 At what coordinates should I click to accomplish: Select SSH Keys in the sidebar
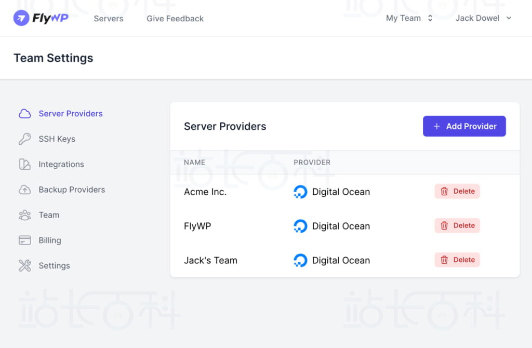(57, 139)
